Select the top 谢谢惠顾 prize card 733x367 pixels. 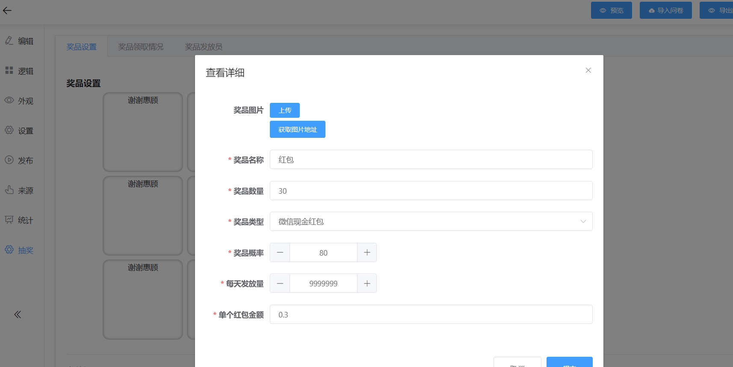(x=143, y=132)
